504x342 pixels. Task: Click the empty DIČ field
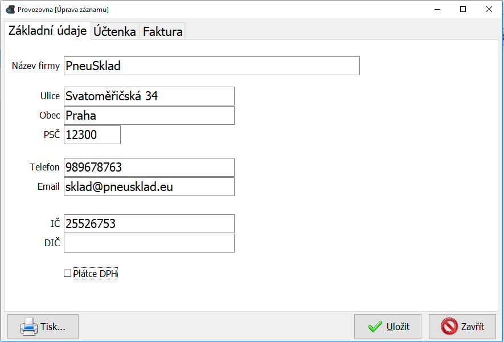pyautogui.click(x=149, y=243)
